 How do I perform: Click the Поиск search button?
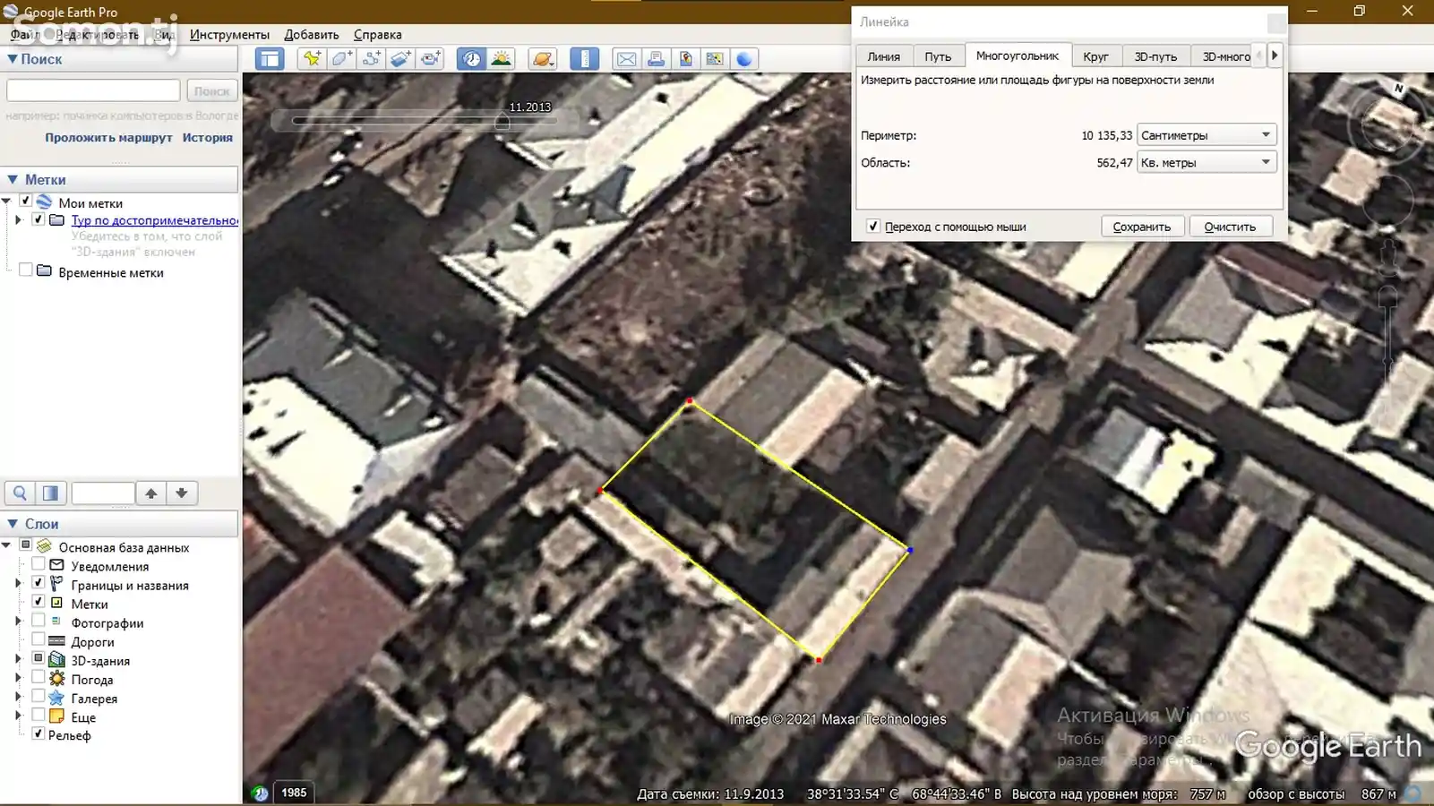pos(211,90)
